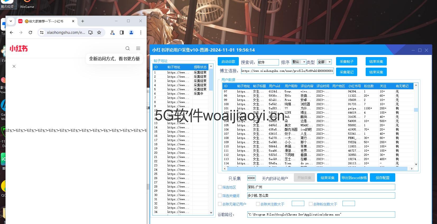The image size is (437, 224).
Task: Click post list scrollbar up arrow
Action: tap(211, 66)
